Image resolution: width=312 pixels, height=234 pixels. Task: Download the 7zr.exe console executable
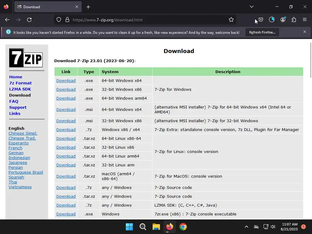[x=66, y=214]
